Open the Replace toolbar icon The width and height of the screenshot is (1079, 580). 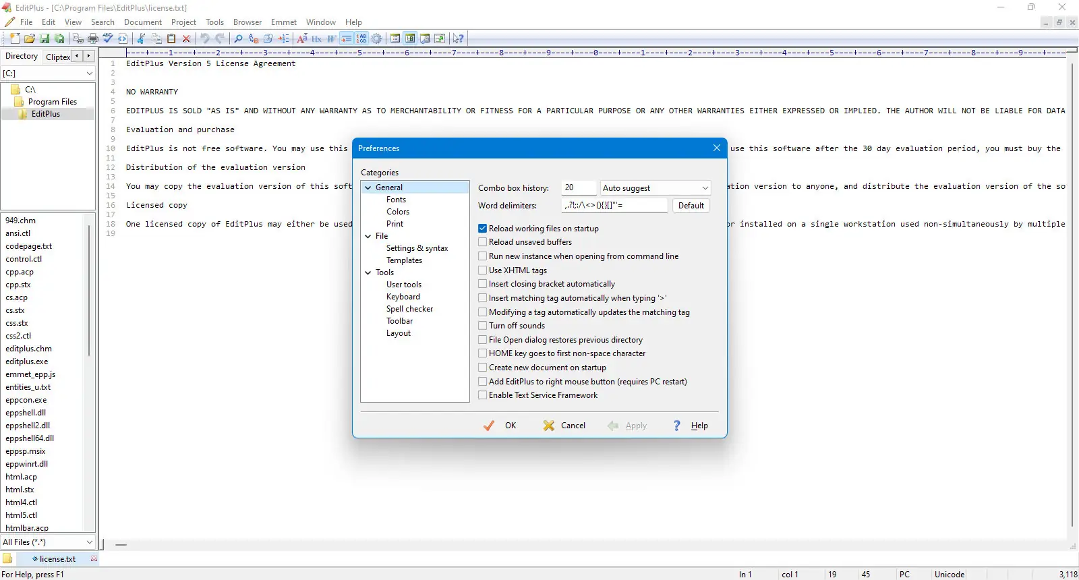click(254, 38)
